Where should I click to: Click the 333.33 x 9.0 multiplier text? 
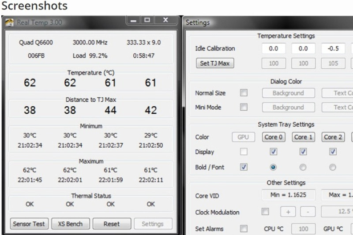point(144,42)
